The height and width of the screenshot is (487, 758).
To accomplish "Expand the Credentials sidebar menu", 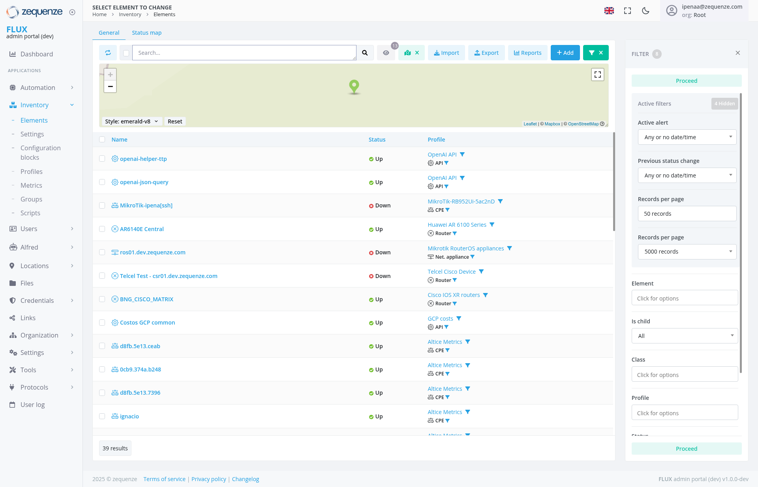I will tap(41, 300).
